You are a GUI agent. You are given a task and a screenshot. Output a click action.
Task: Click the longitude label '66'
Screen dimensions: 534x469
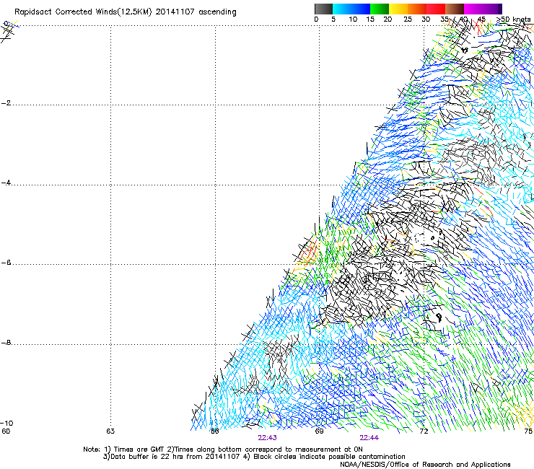click(214, 431)
